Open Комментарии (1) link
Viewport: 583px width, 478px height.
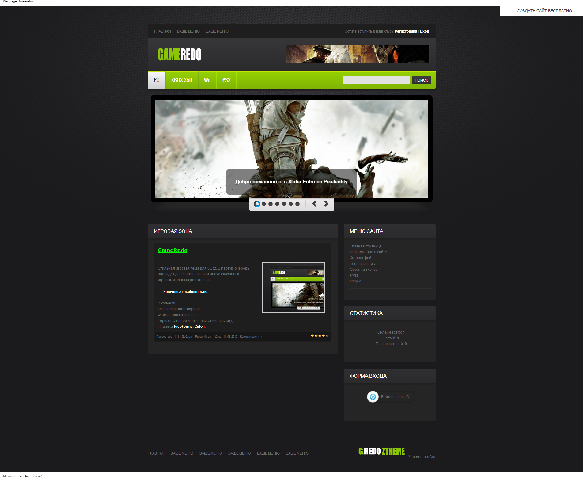(251, 337)
